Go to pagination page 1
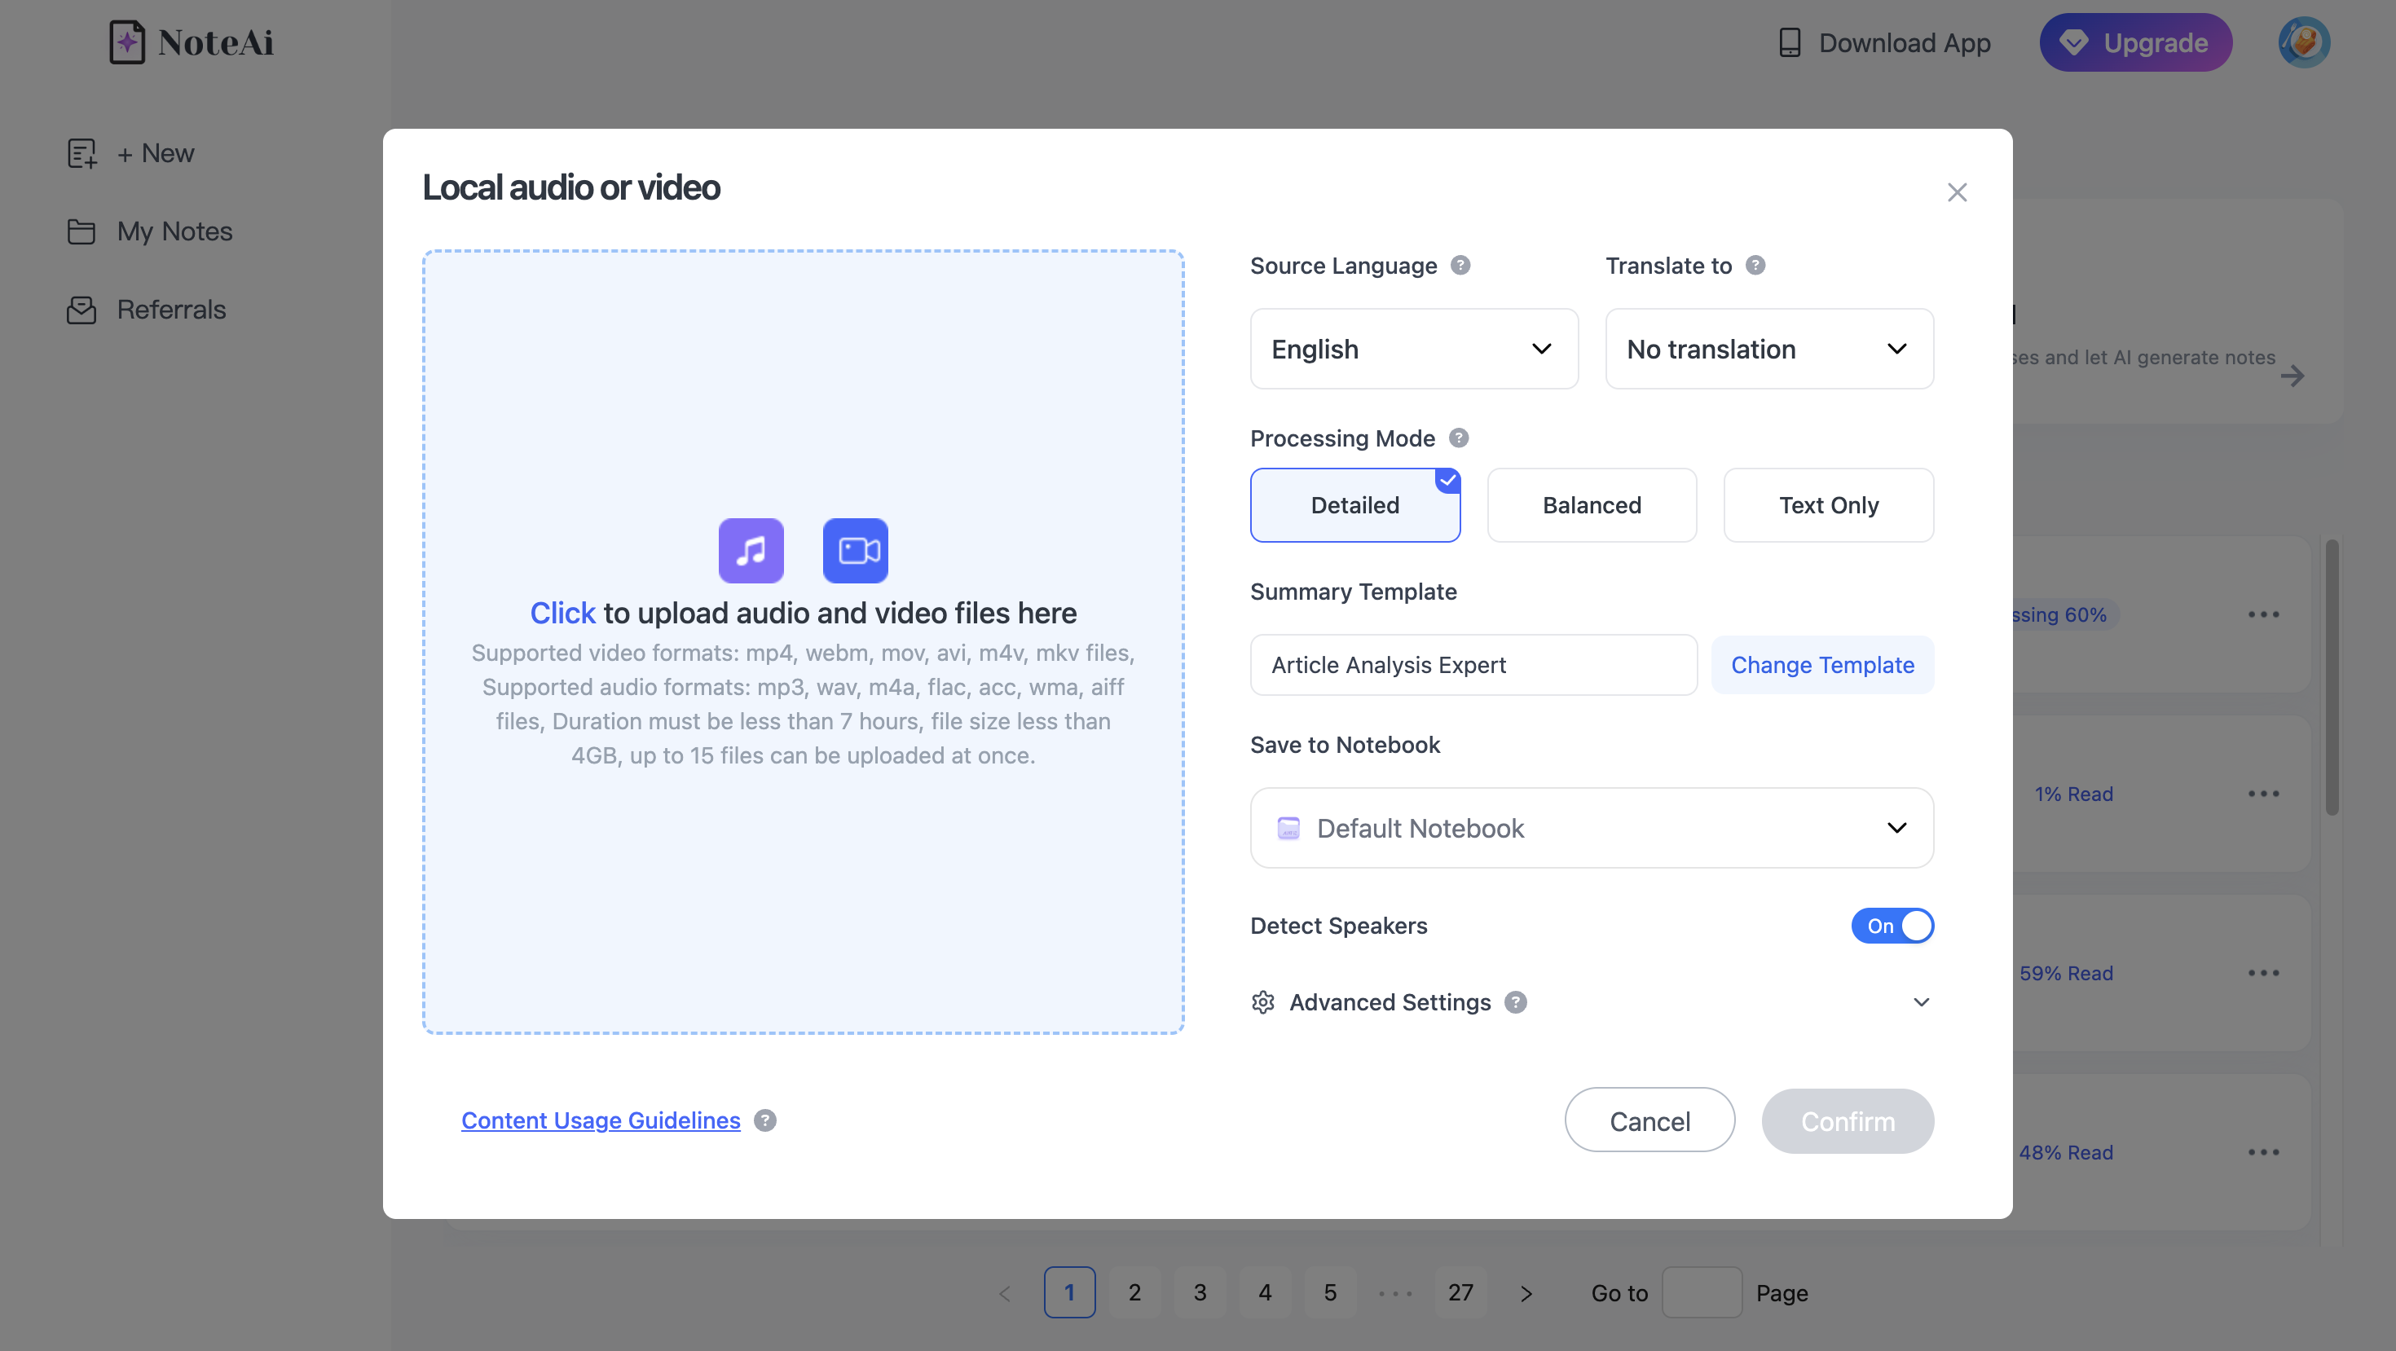This screenshot has height=1351, width=2396. click(x=1068, y=1292)
